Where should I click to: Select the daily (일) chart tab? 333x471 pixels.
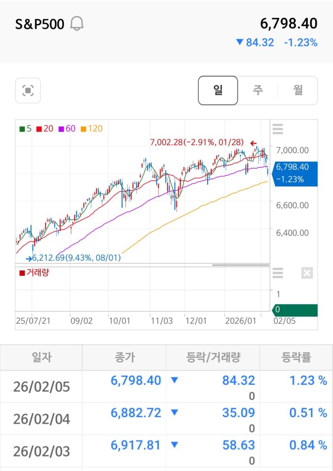tap(218, 90)
